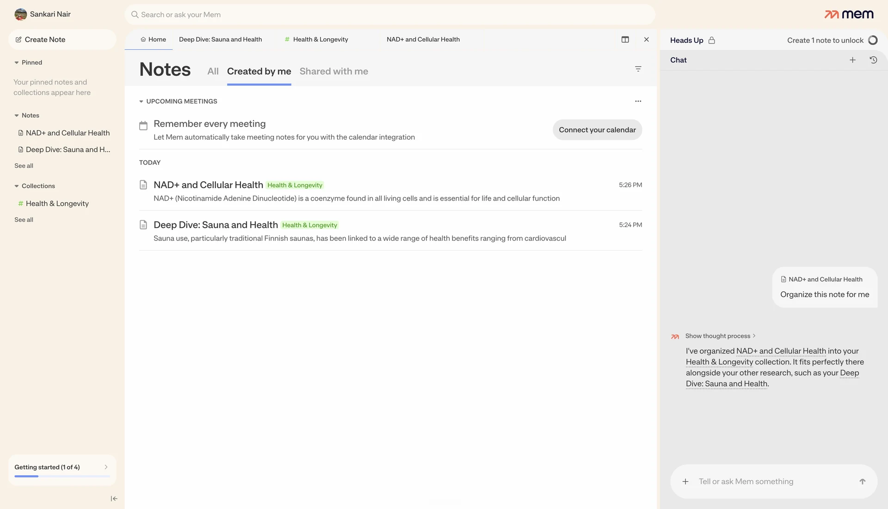Switch to the Home tab
Viewport: 888px width, 509px height.
pos(153,40)
